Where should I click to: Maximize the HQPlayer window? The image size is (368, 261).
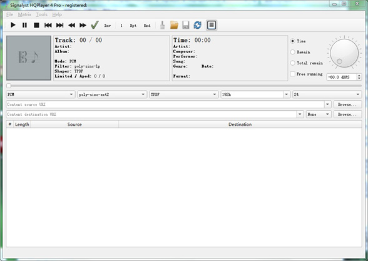point(344,4)
